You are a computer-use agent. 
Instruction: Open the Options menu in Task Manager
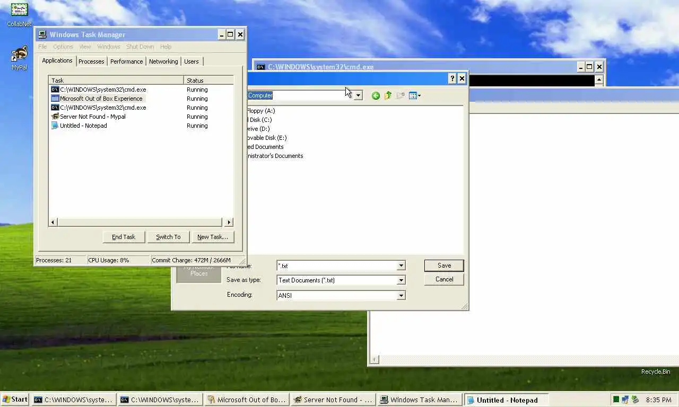(63, 47)
